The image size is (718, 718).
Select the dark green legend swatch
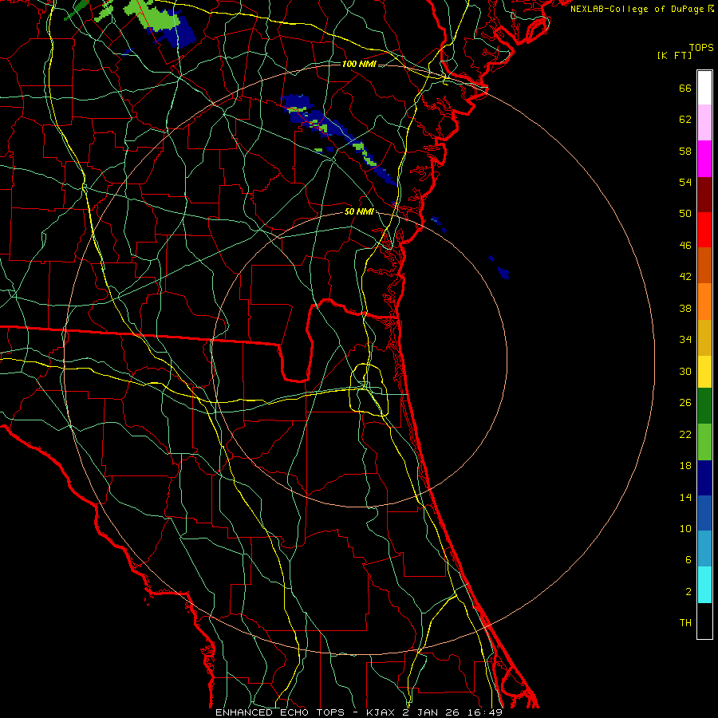point(704,406)
